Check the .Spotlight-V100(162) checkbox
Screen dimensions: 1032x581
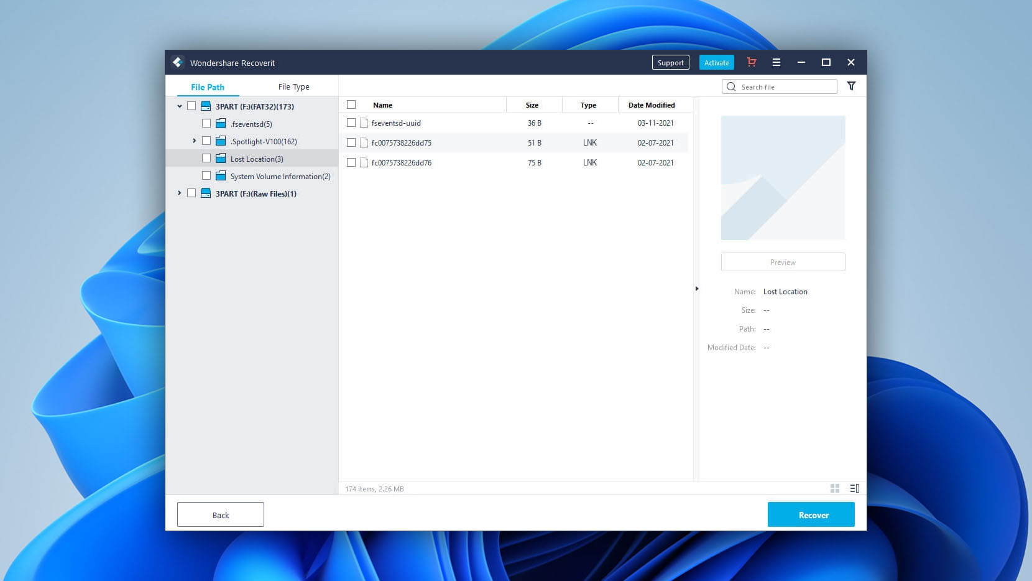[206, 141]
